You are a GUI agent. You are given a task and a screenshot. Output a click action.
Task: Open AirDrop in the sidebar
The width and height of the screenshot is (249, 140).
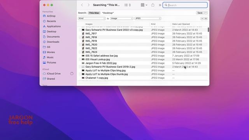click(x=49, y=16)
